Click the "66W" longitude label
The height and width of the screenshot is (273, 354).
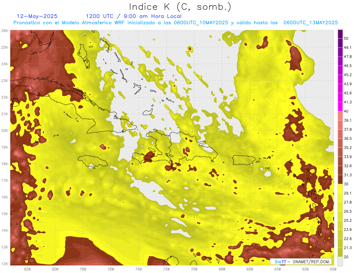tap(250, 269)
